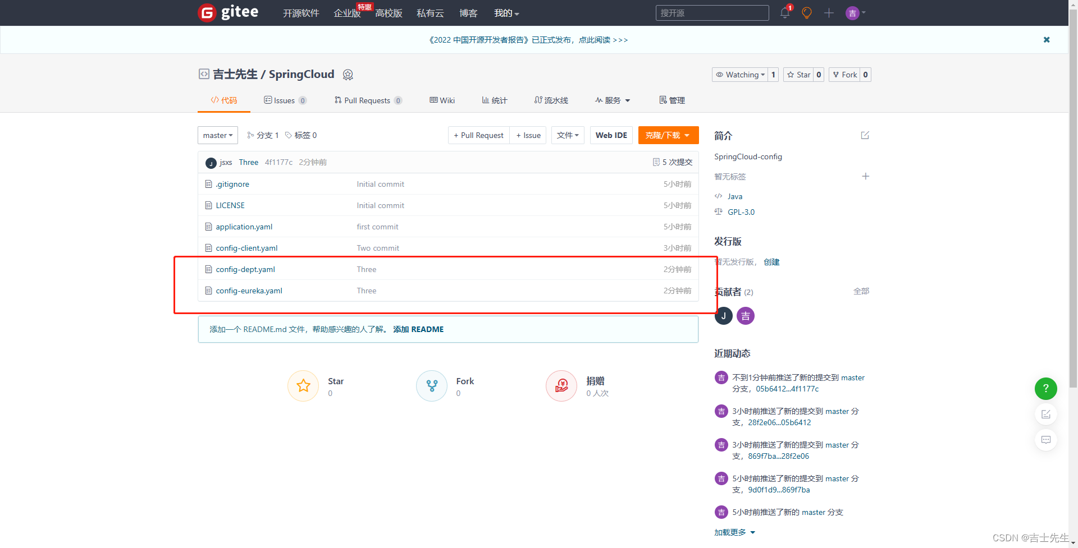Screen dimensions: 1078x548
Task: View the 5 次提交 commit history
Action: [673, 162]
